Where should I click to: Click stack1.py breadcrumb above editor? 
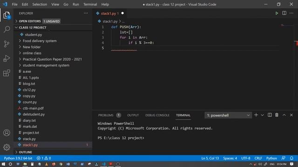pos(110,21)
